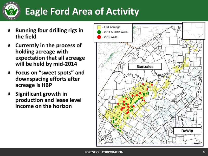Select the slide title 'Eagle Ford Area of Activity'
Viewport: 208px width, 156px height.
pyautogui.click(x=82, y=11)
